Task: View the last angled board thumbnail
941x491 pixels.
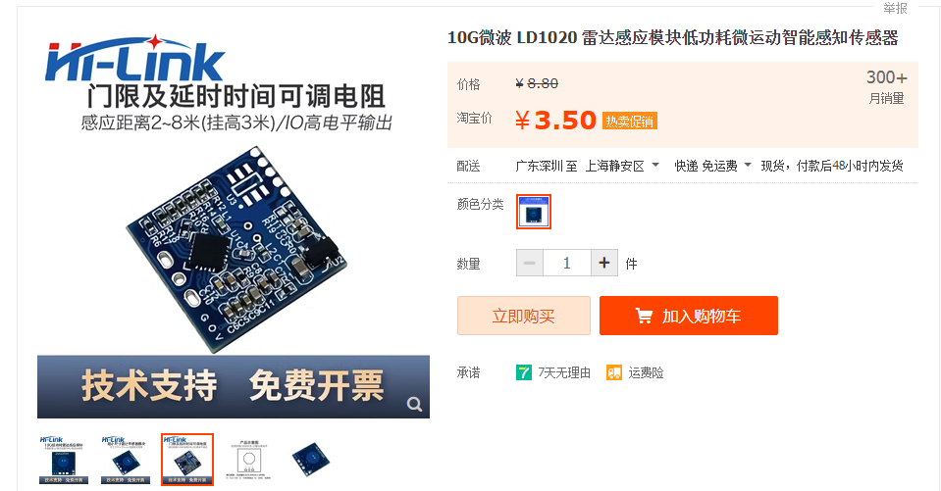Action: click(x=311, y=460)
